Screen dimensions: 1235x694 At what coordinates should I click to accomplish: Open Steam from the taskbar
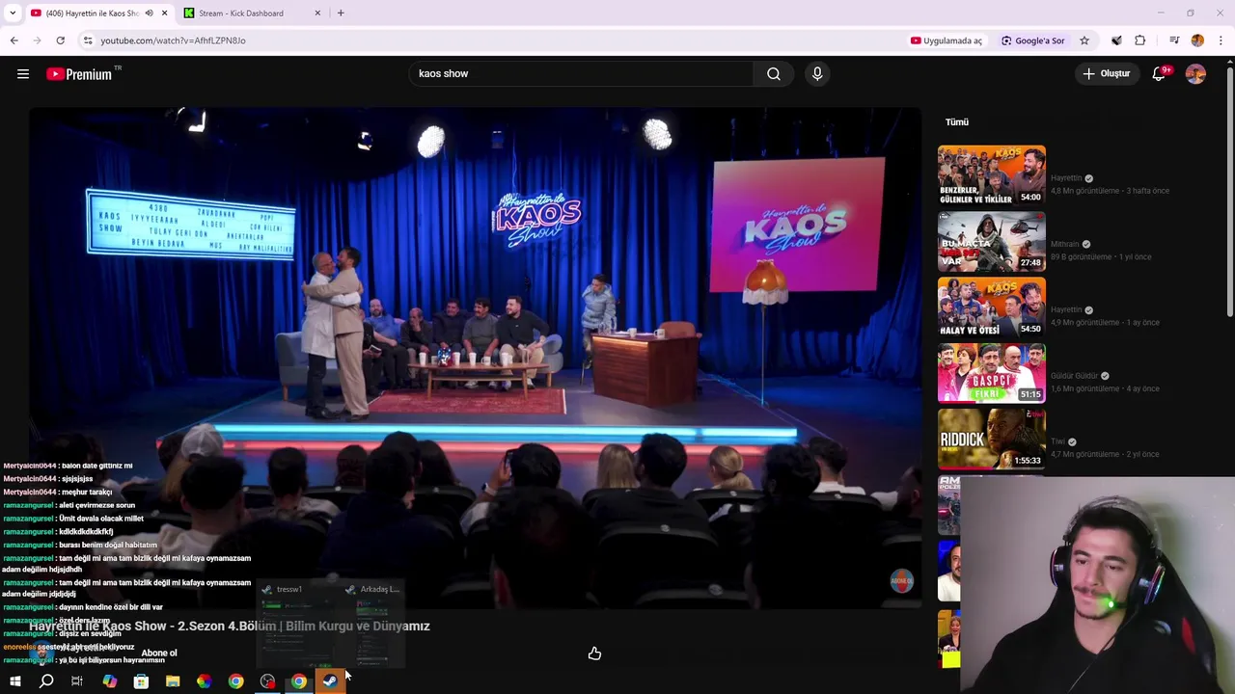[x=330, y=681]
